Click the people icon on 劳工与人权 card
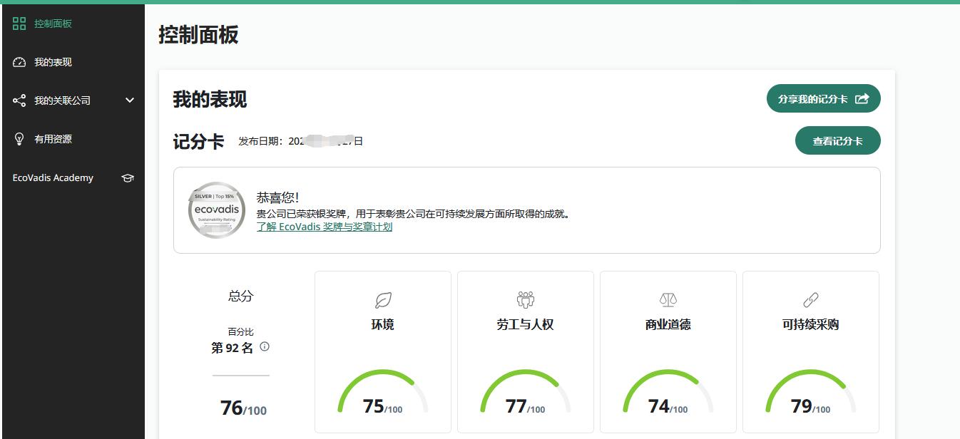Viewport: 960px width, 439px height. click(x=526, y=300)
